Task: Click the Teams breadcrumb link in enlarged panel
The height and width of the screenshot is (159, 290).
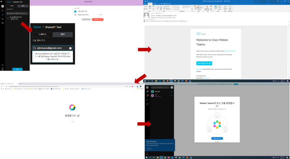Action: [37, 27]
